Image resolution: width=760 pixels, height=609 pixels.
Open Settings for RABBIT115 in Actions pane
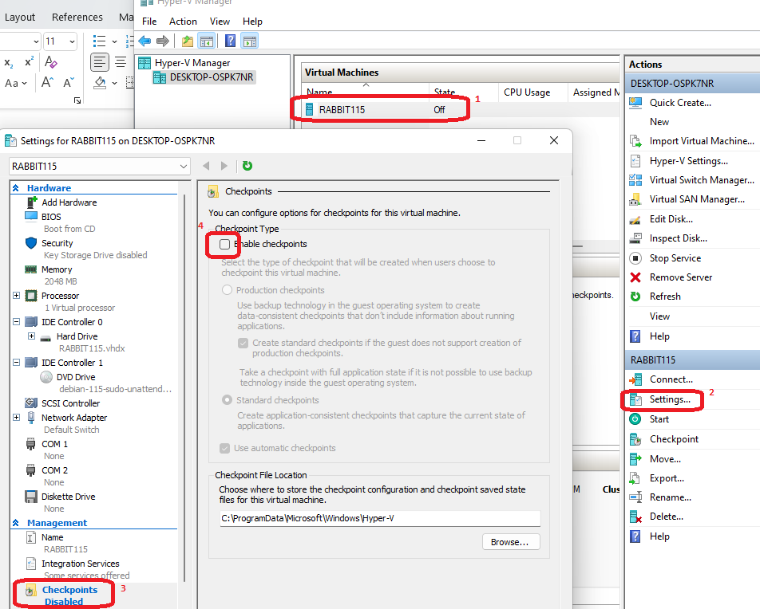pyautogui.click(x=669, y=399)
